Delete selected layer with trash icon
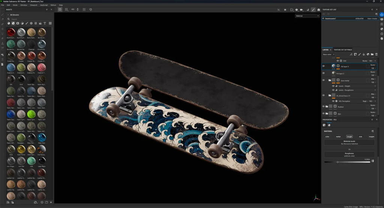Viewport: 384px width, 208px height. pyautogui.click(x=376, y=55)
